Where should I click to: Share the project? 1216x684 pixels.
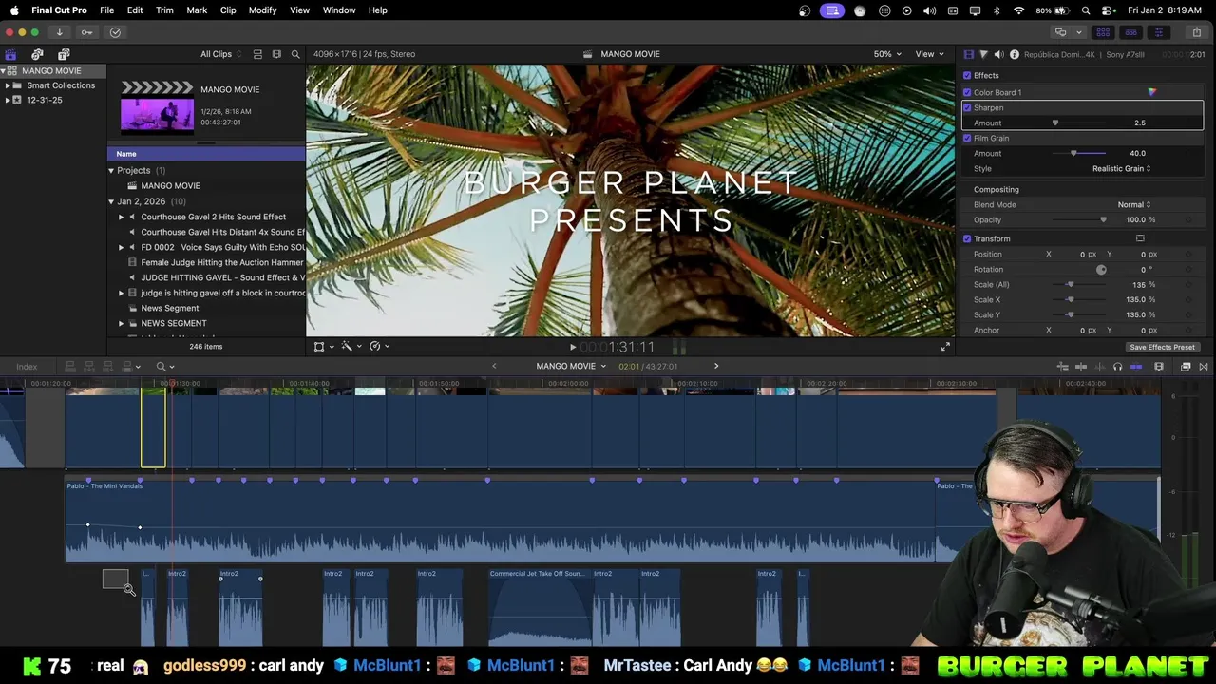(x=1196, y=32)
